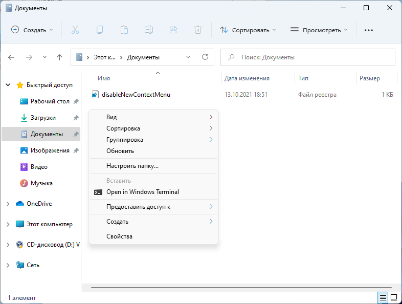Screen dimensions: 402x304
Task: Click the Этот к... breadcrumb
Action: click(105, 57)
